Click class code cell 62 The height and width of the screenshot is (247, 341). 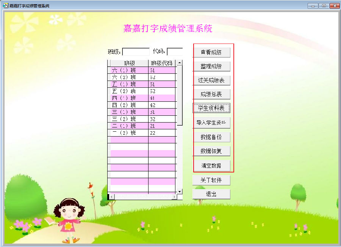(162, 77)
